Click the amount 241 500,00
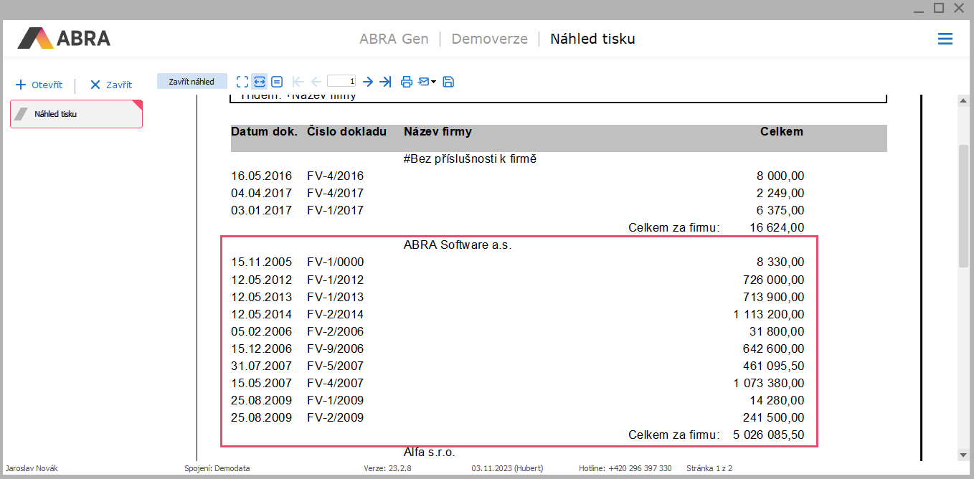 (774, 417)
